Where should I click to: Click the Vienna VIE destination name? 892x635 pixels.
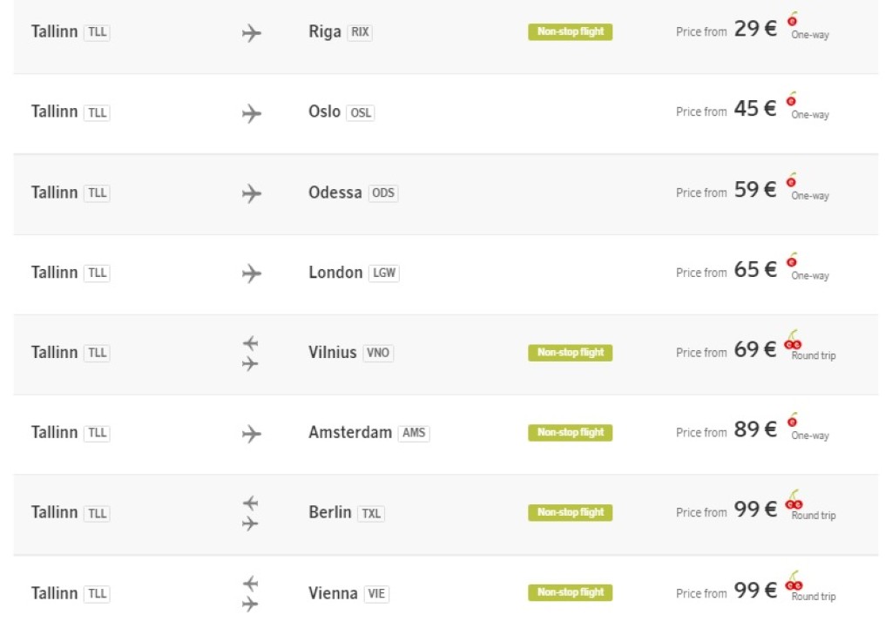coord(333,593)
